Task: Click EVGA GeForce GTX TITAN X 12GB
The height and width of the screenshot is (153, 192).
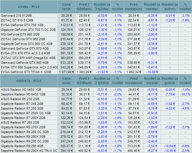Action: click(26, 72)
